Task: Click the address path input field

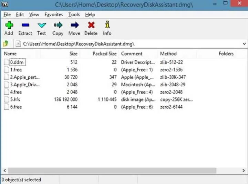Action: [131, 44]
